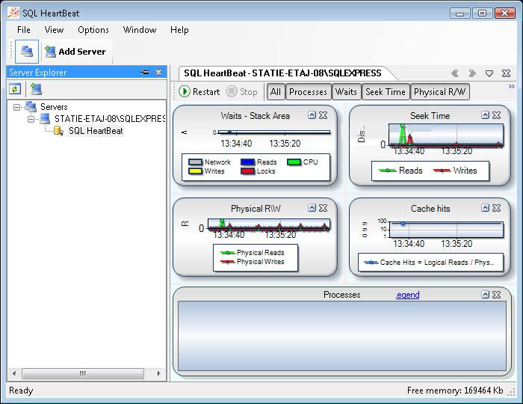Open the active documents dropdown list
523x404 pixels.
click(489, 73)
